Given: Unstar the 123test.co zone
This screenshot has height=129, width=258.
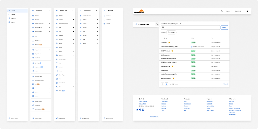Looking at the screenshot, I should (x=169, y=43).
